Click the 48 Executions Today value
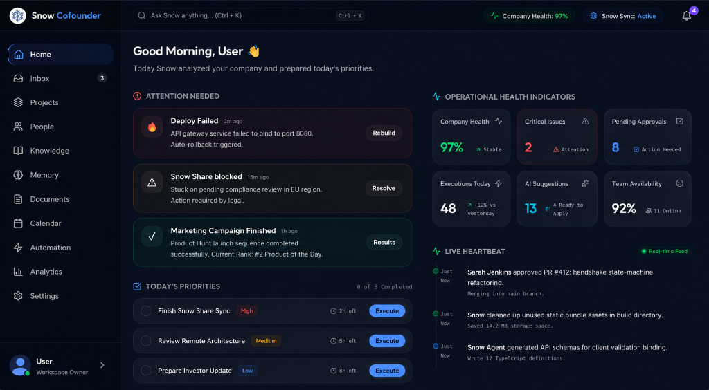709x390 pixels. [x=448, y=208]
